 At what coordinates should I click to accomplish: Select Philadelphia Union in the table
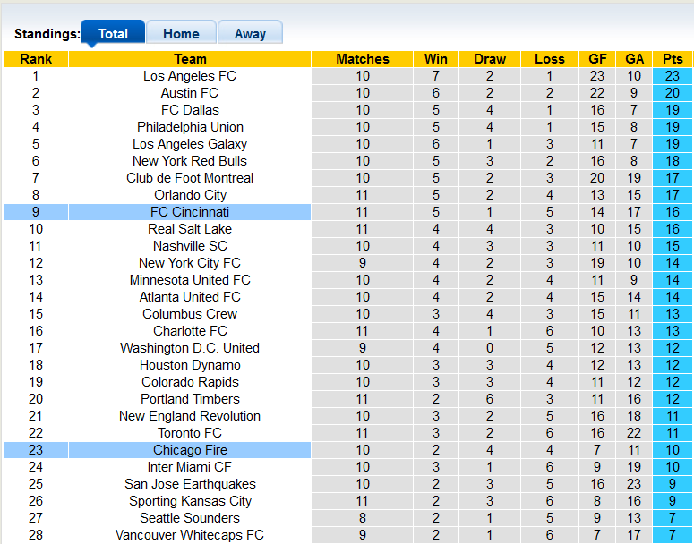pyautogui.click(x=190, y=127)
